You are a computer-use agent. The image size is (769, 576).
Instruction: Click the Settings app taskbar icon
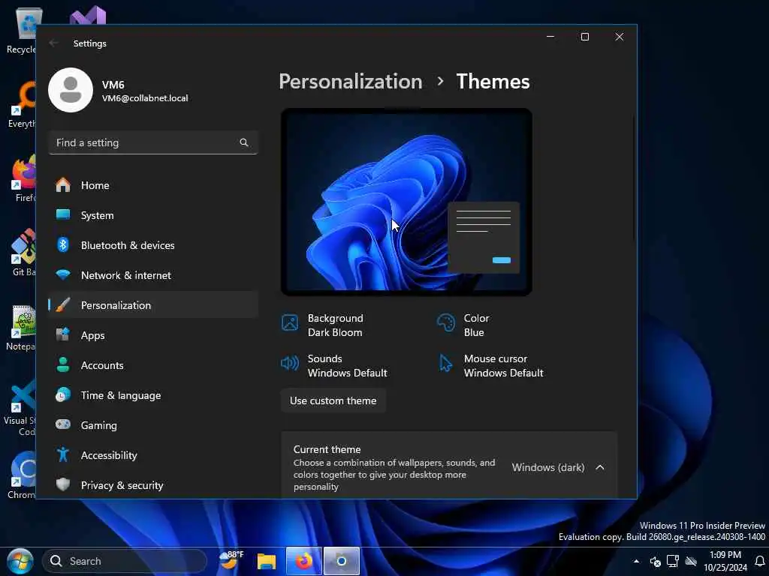tap(342, 561)
